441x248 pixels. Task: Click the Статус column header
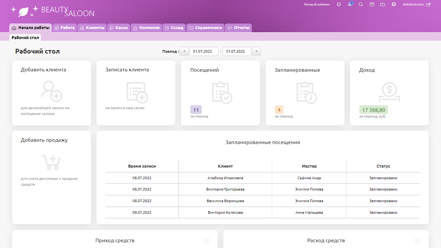coord(384,166)
